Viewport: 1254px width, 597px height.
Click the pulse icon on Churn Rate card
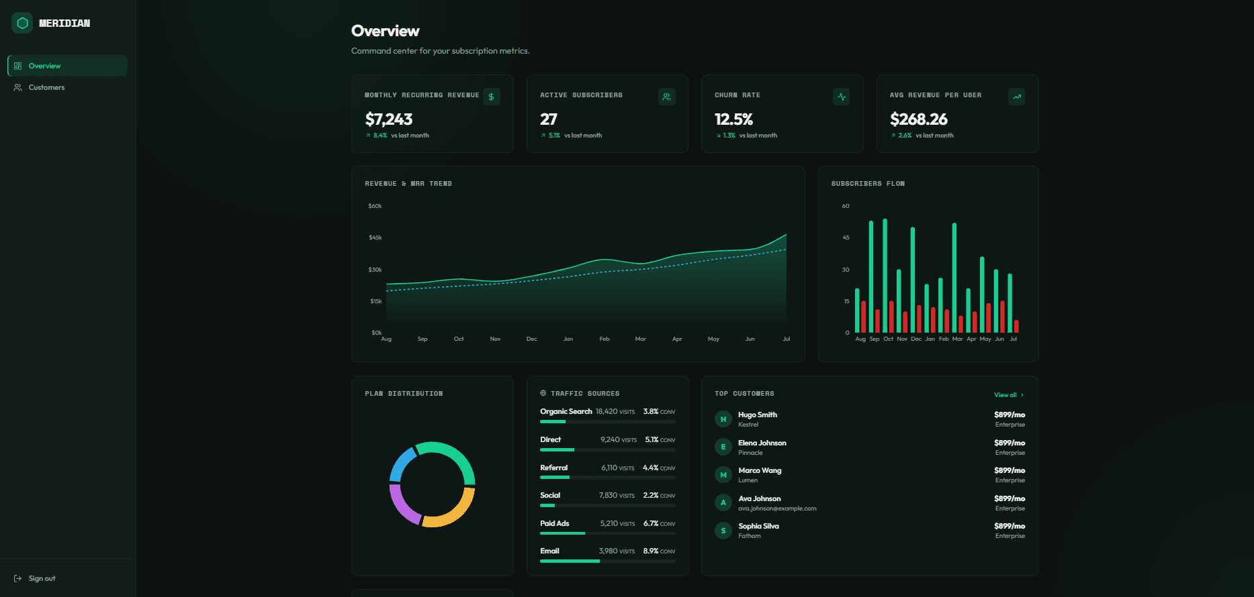tap(842, 97)
